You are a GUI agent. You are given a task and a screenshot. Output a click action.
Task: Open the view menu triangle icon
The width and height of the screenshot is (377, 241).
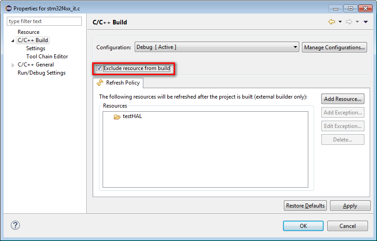[366, 22]
